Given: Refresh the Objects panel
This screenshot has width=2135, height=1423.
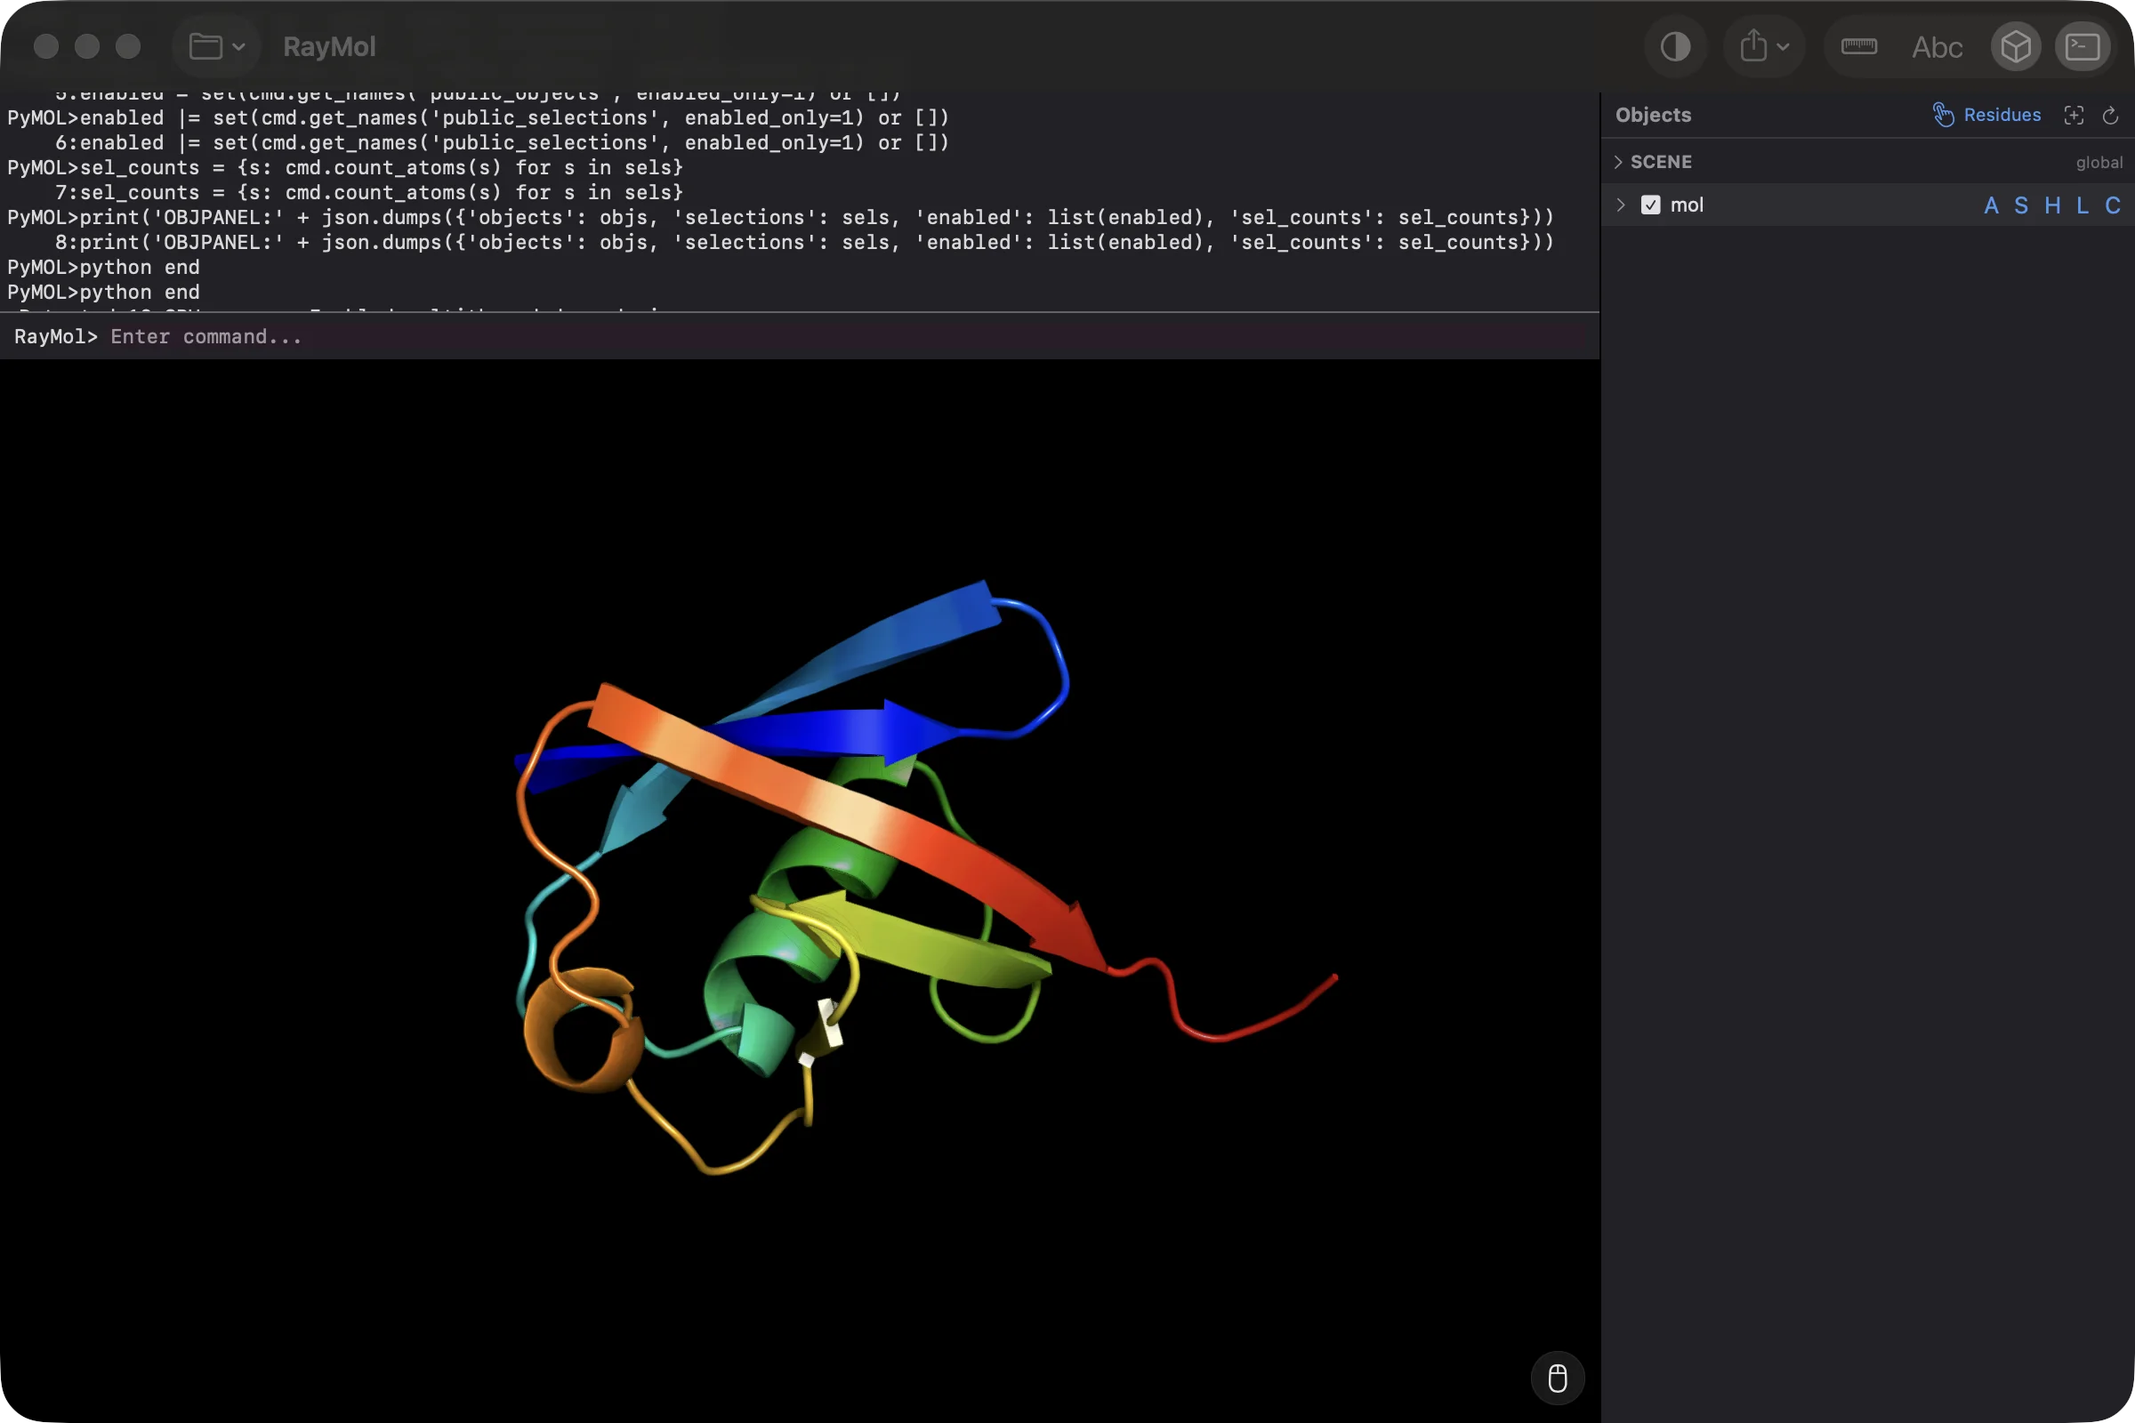Looking at the screenshot, I should point(2110,116).
